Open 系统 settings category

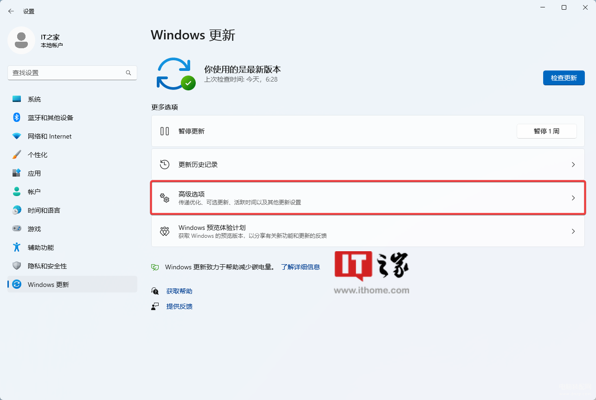coord(72,99)
